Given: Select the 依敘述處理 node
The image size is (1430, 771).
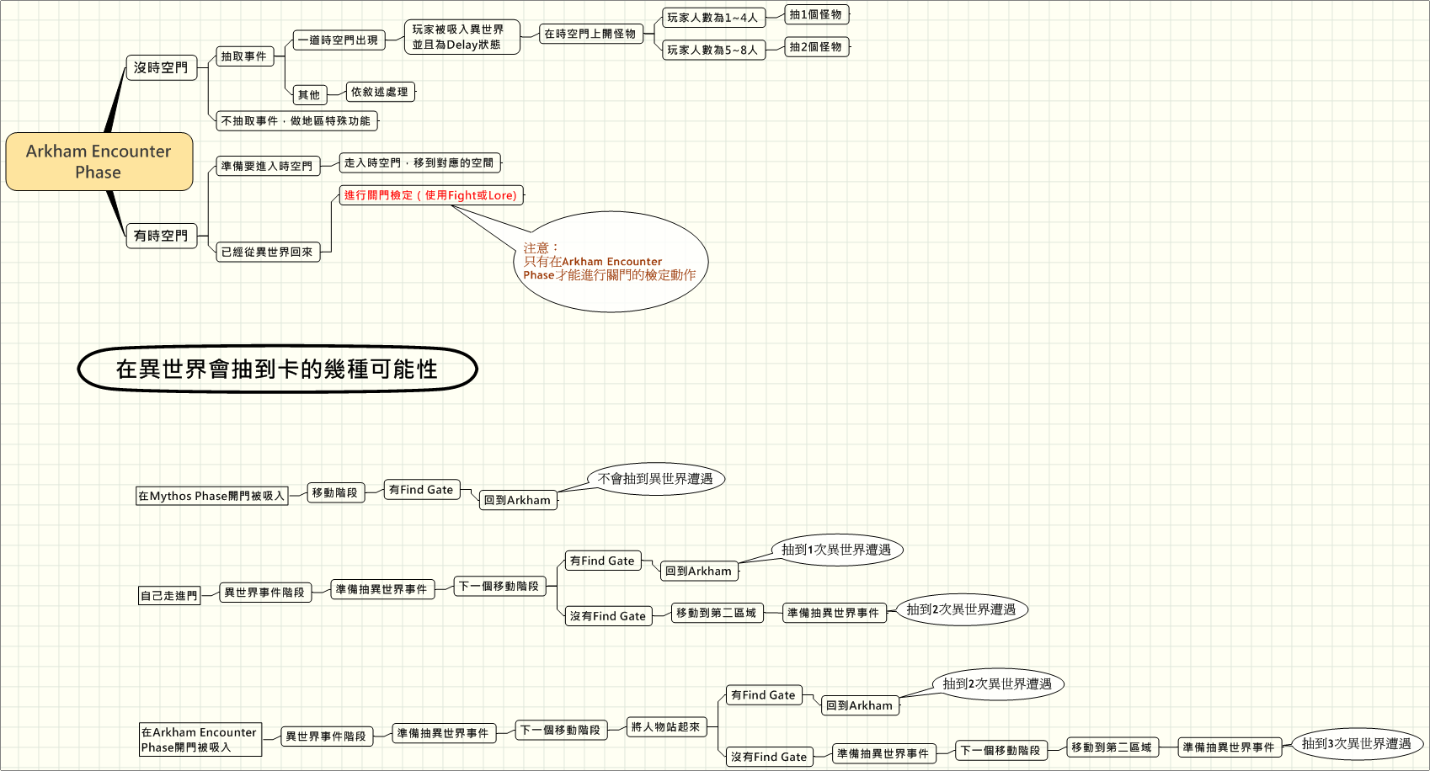Looking at the screenshot, I should click(x=380, y=92).
